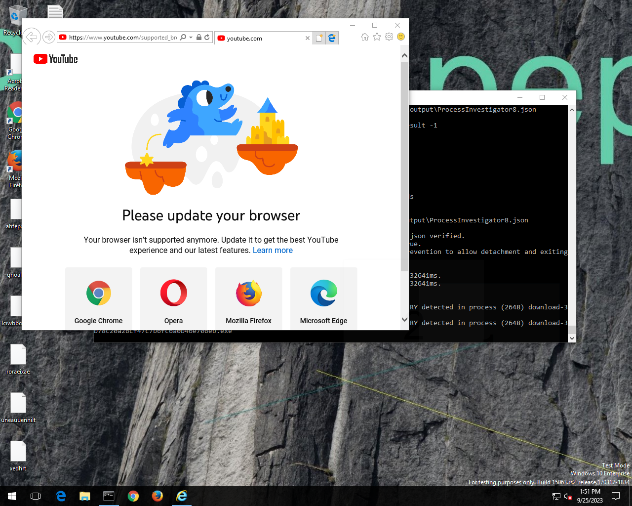The image size is (632, 506).
Task: Click the browser Forward arrow button
Action: click(48, 37)
